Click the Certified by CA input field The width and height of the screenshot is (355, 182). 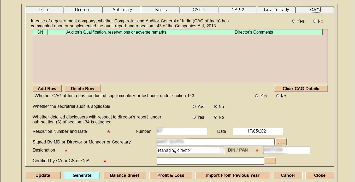[x=210, y=161]
